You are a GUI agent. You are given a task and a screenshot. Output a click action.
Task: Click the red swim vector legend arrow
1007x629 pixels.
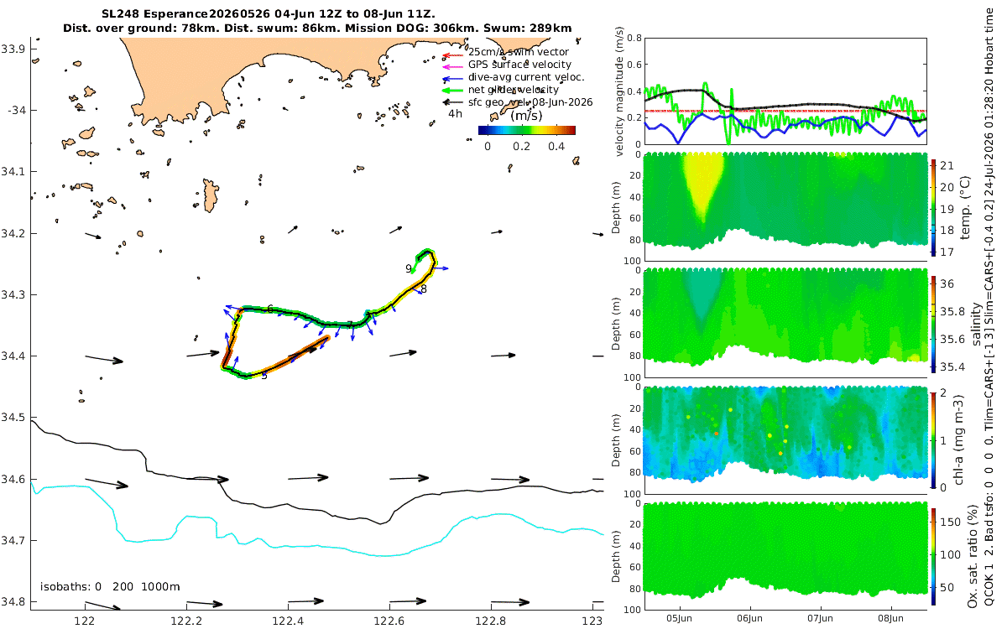[451, 56]
